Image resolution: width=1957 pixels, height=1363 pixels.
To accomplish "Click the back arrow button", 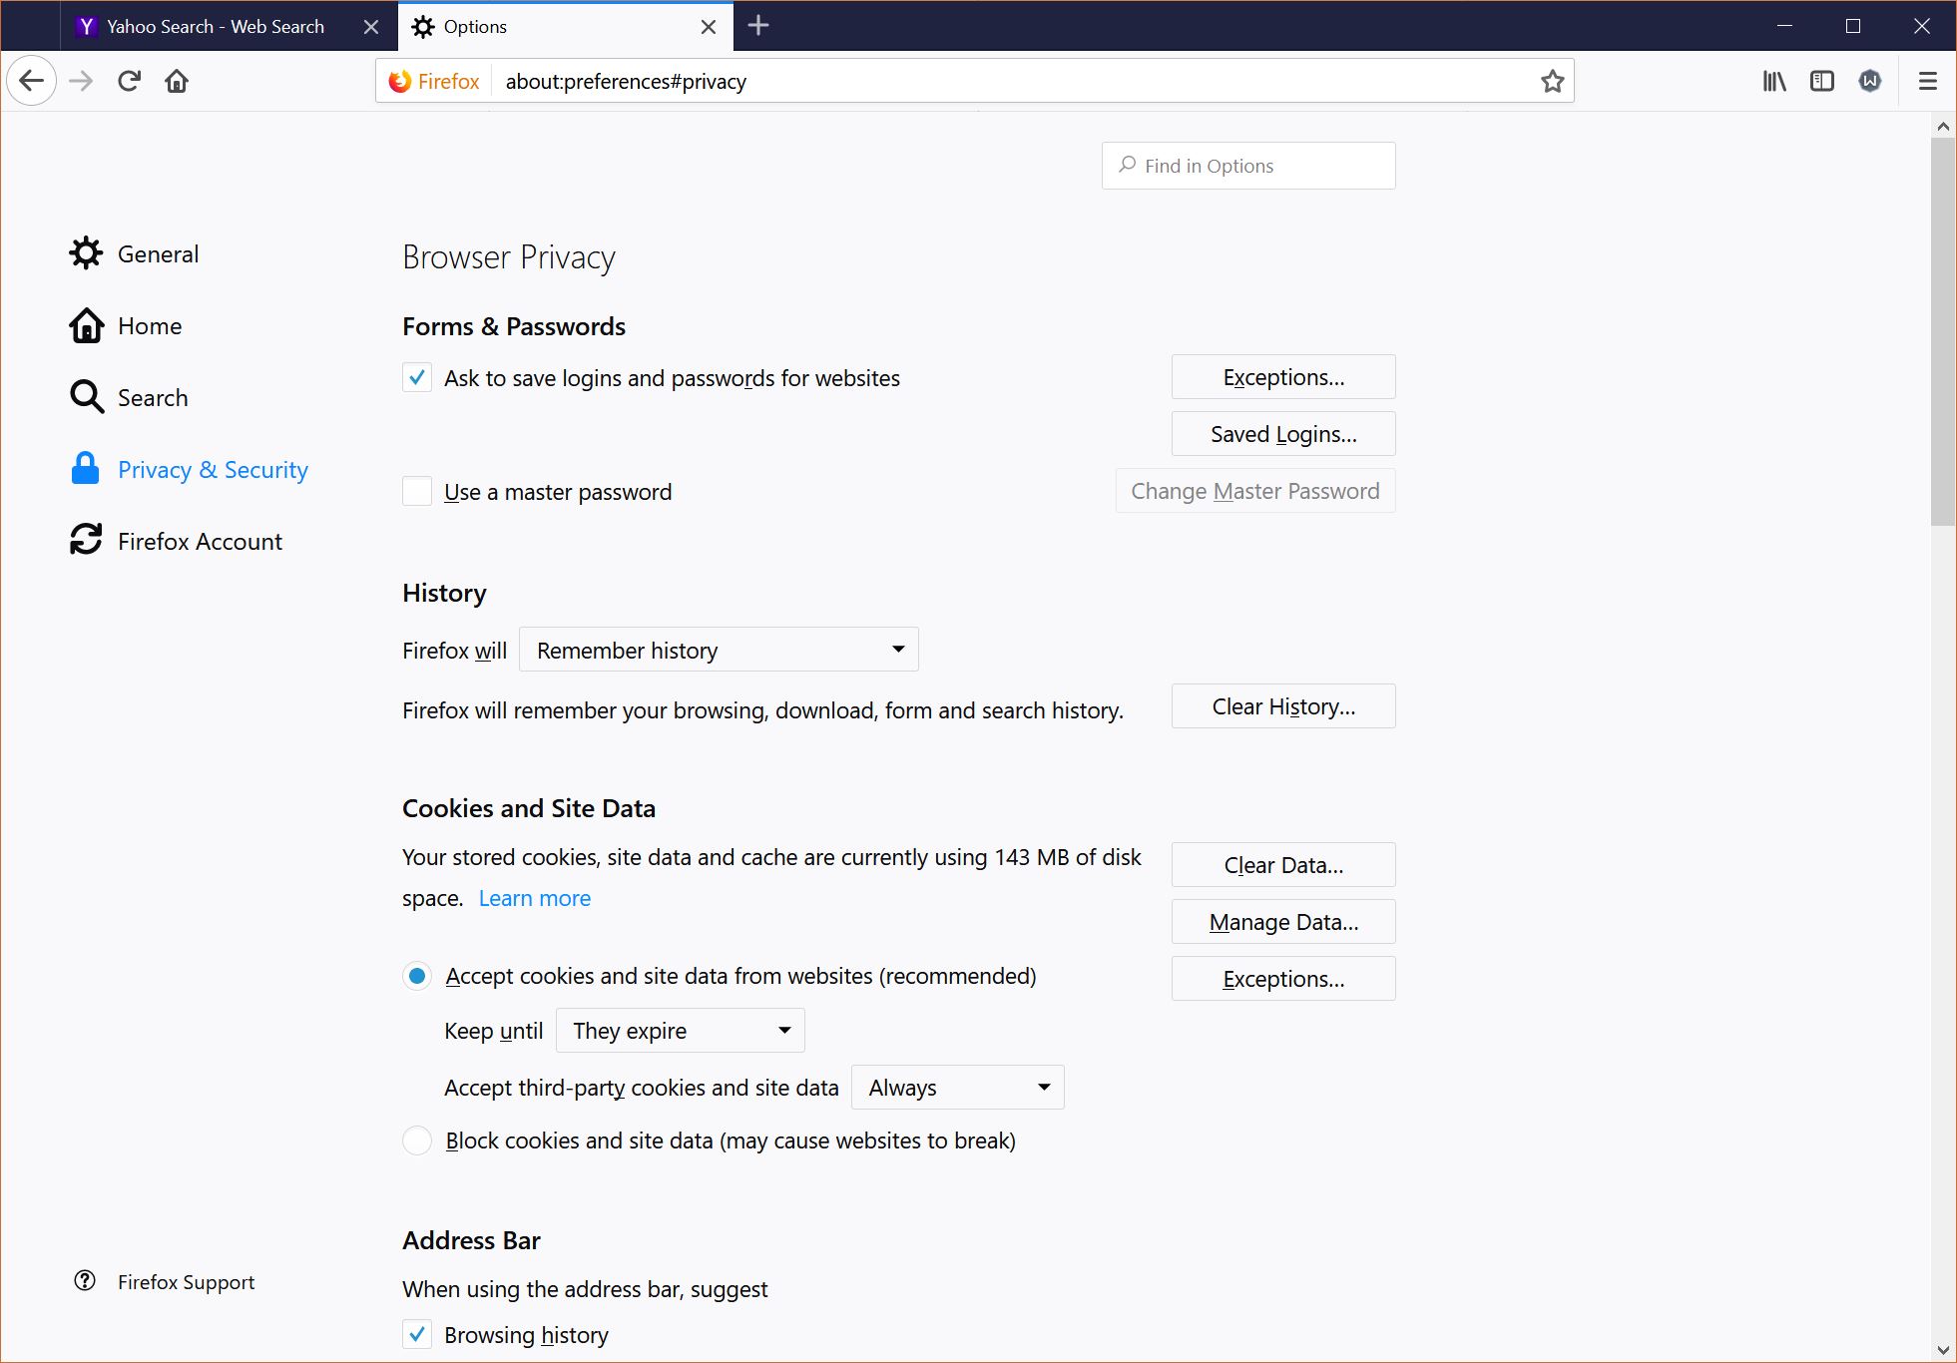I will [x=32, y=81].
